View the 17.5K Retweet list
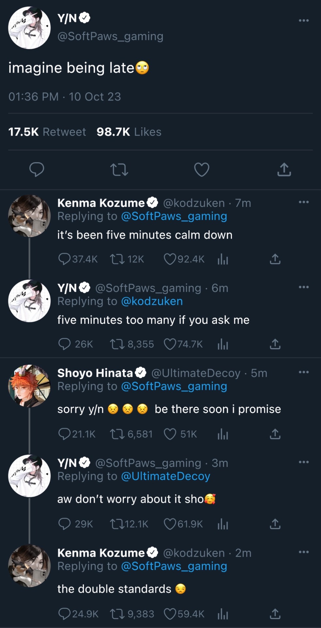Viewport: 321px width, 628px height. (47, 132)
